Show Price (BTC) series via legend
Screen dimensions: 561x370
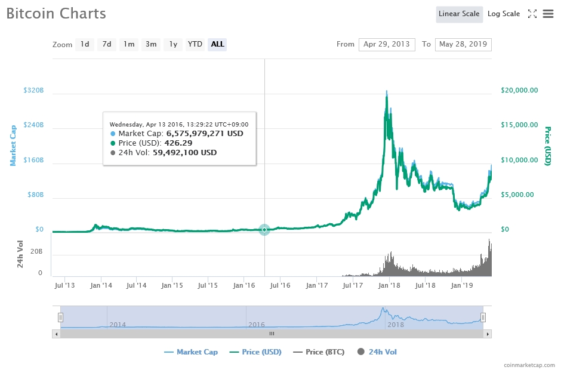click(x=319, y=352)
